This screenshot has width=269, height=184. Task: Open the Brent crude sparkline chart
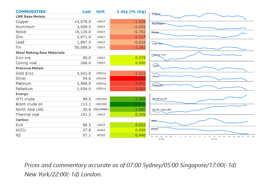click(x=202, y=99)
